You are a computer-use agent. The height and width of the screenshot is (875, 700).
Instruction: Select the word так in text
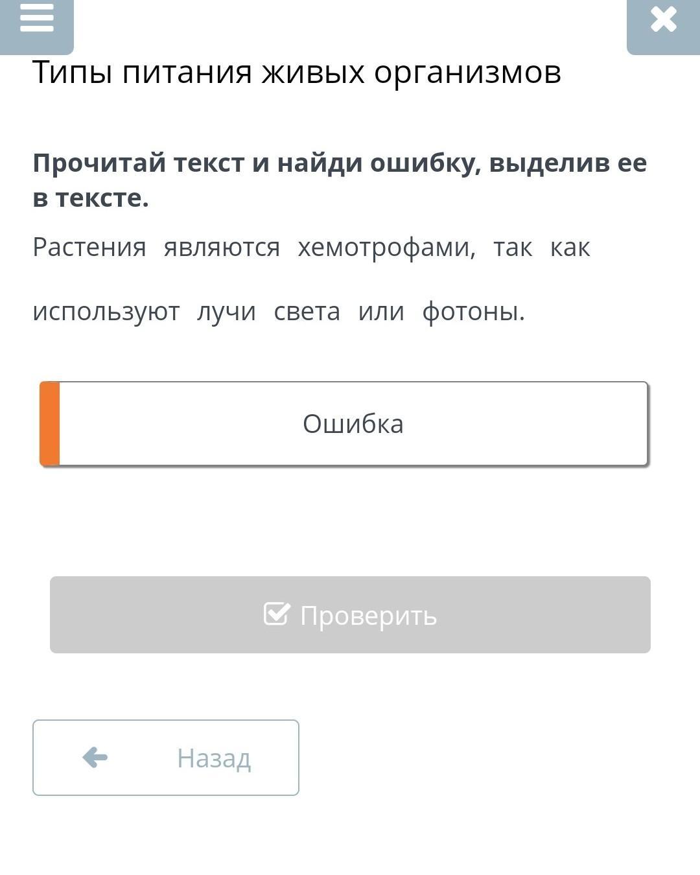click(x=513, y=247)
